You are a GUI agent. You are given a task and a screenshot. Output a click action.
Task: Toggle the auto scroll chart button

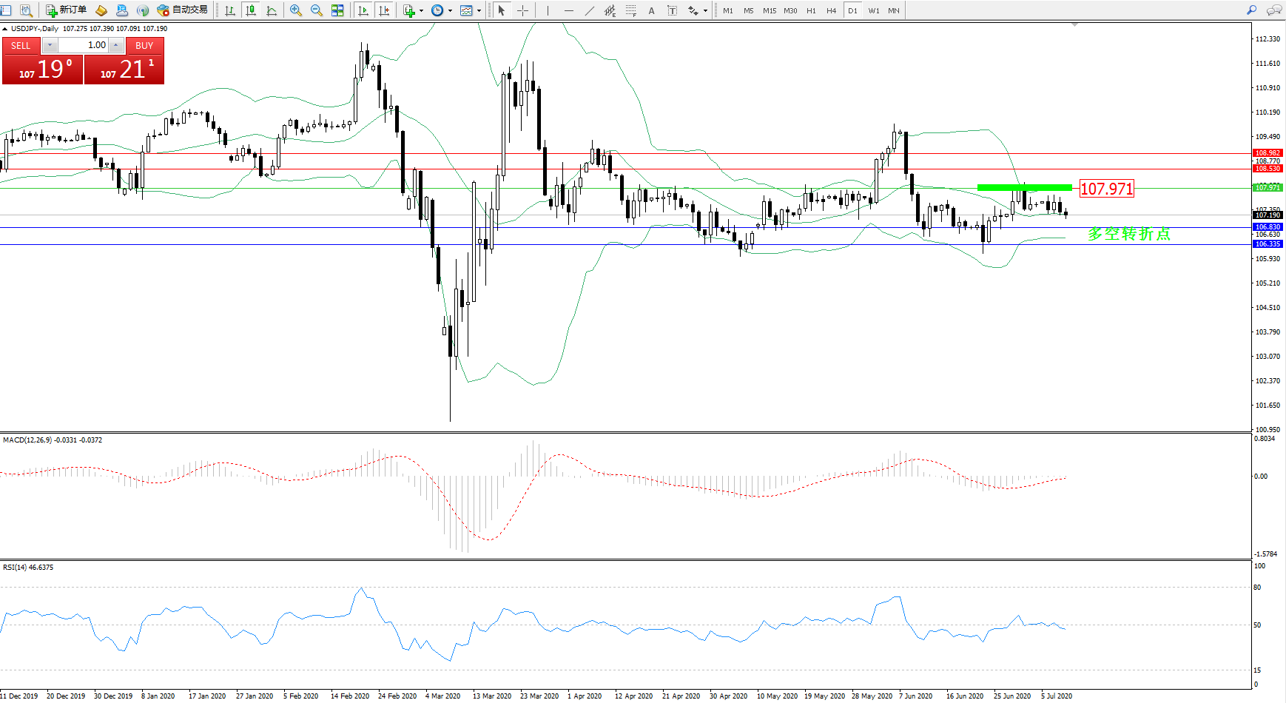click(363, 10)
